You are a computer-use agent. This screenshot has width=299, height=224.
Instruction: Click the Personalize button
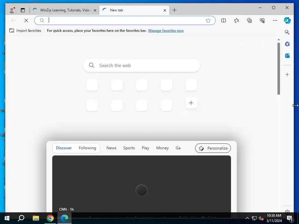click(x=213, y=148)
